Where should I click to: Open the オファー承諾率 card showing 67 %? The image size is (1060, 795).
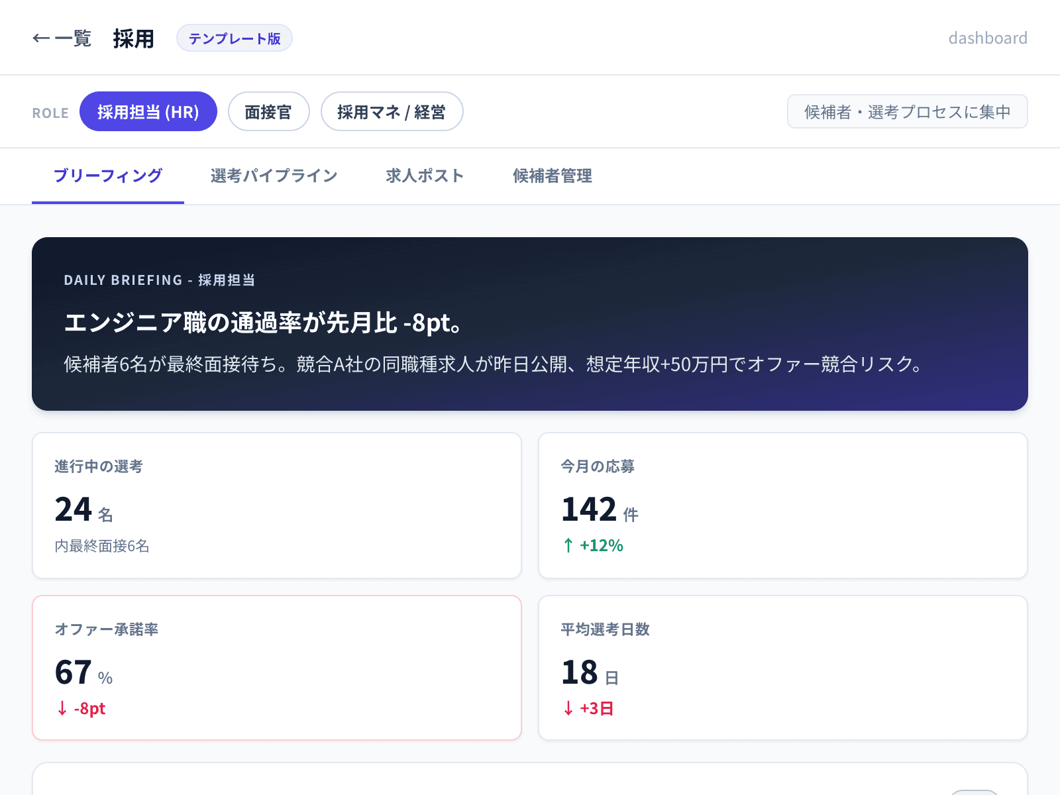tap(277, 668)
